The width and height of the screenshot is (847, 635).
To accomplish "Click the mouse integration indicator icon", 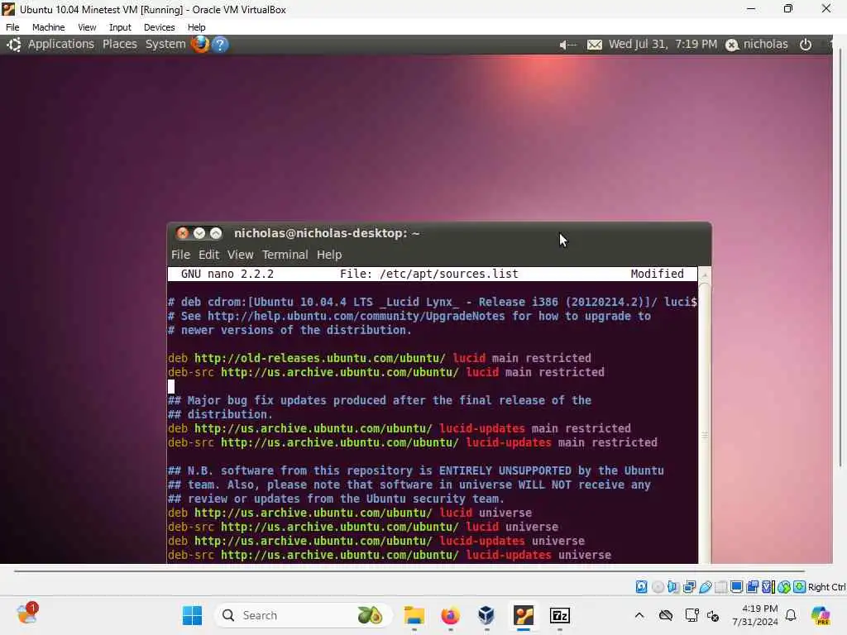I will [x=784, y=587].
